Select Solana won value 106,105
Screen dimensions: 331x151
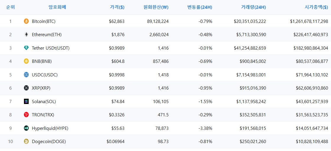coord(161,102)
